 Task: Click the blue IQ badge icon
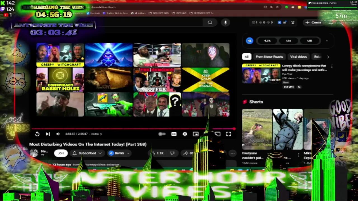coord(249,41)
